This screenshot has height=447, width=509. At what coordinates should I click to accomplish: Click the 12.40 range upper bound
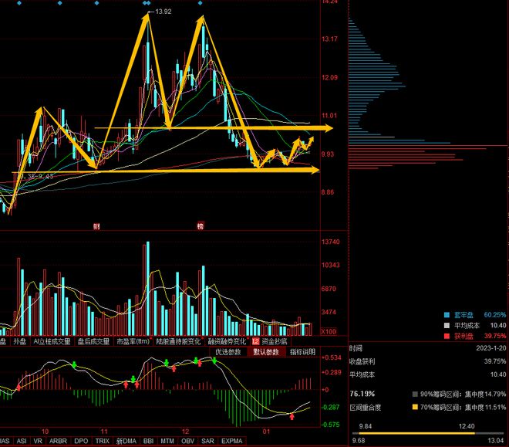click(467, 426)
